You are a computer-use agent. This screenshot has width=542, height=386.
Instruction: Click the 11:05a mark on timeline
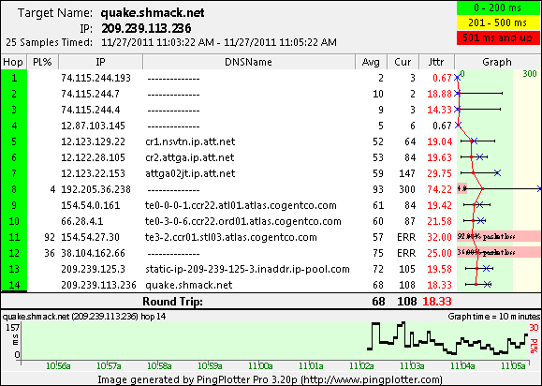point(513,365)
